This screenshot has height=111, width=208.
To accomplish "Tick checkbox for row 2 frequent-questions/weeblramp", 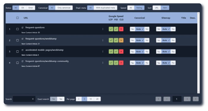I will (x=17, y=40).
